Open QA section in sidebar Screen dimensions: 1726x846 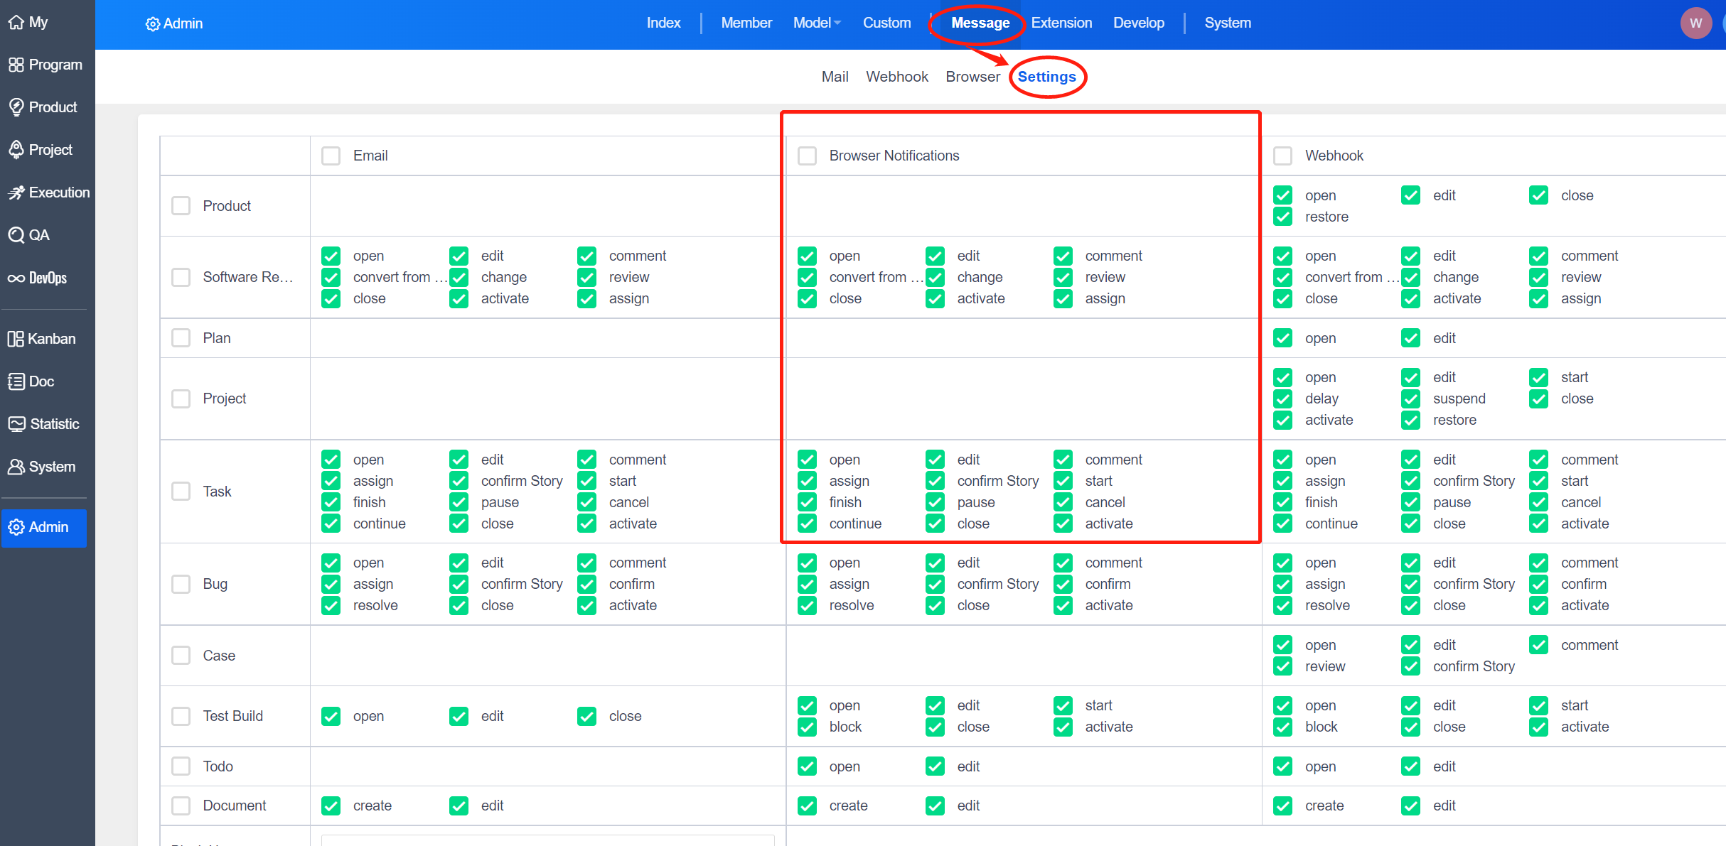click(28, 235)
